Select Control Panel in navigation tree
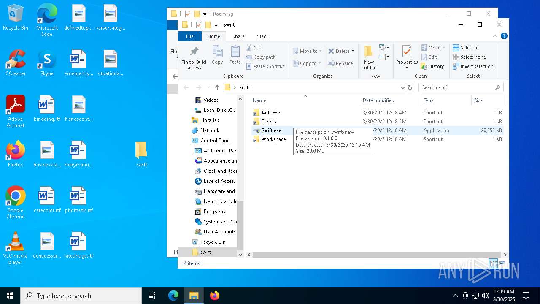The height and width of the screenshot is (304, 540). [215, 141]
